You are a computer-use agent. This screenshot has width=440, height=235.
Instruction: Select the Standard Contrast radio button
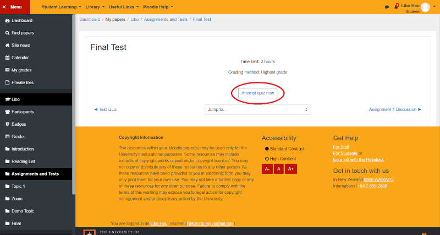[267, 149]
